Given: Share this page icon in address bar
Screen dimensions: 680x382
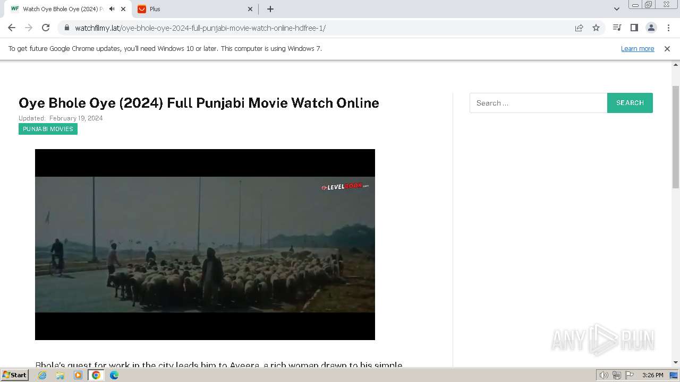Looking at the screenshot, I should [x=579, y=28].
